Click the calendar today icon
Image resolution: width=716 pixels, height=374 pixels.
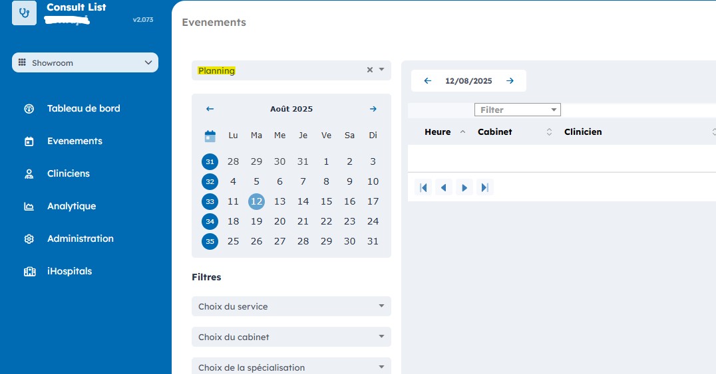210,136
